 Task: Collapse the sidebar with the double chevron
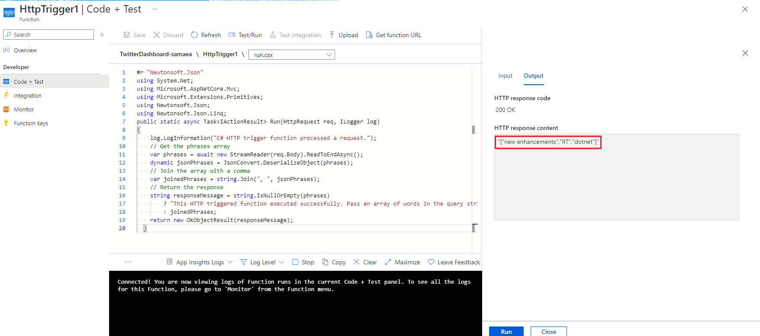pos(102,35)
